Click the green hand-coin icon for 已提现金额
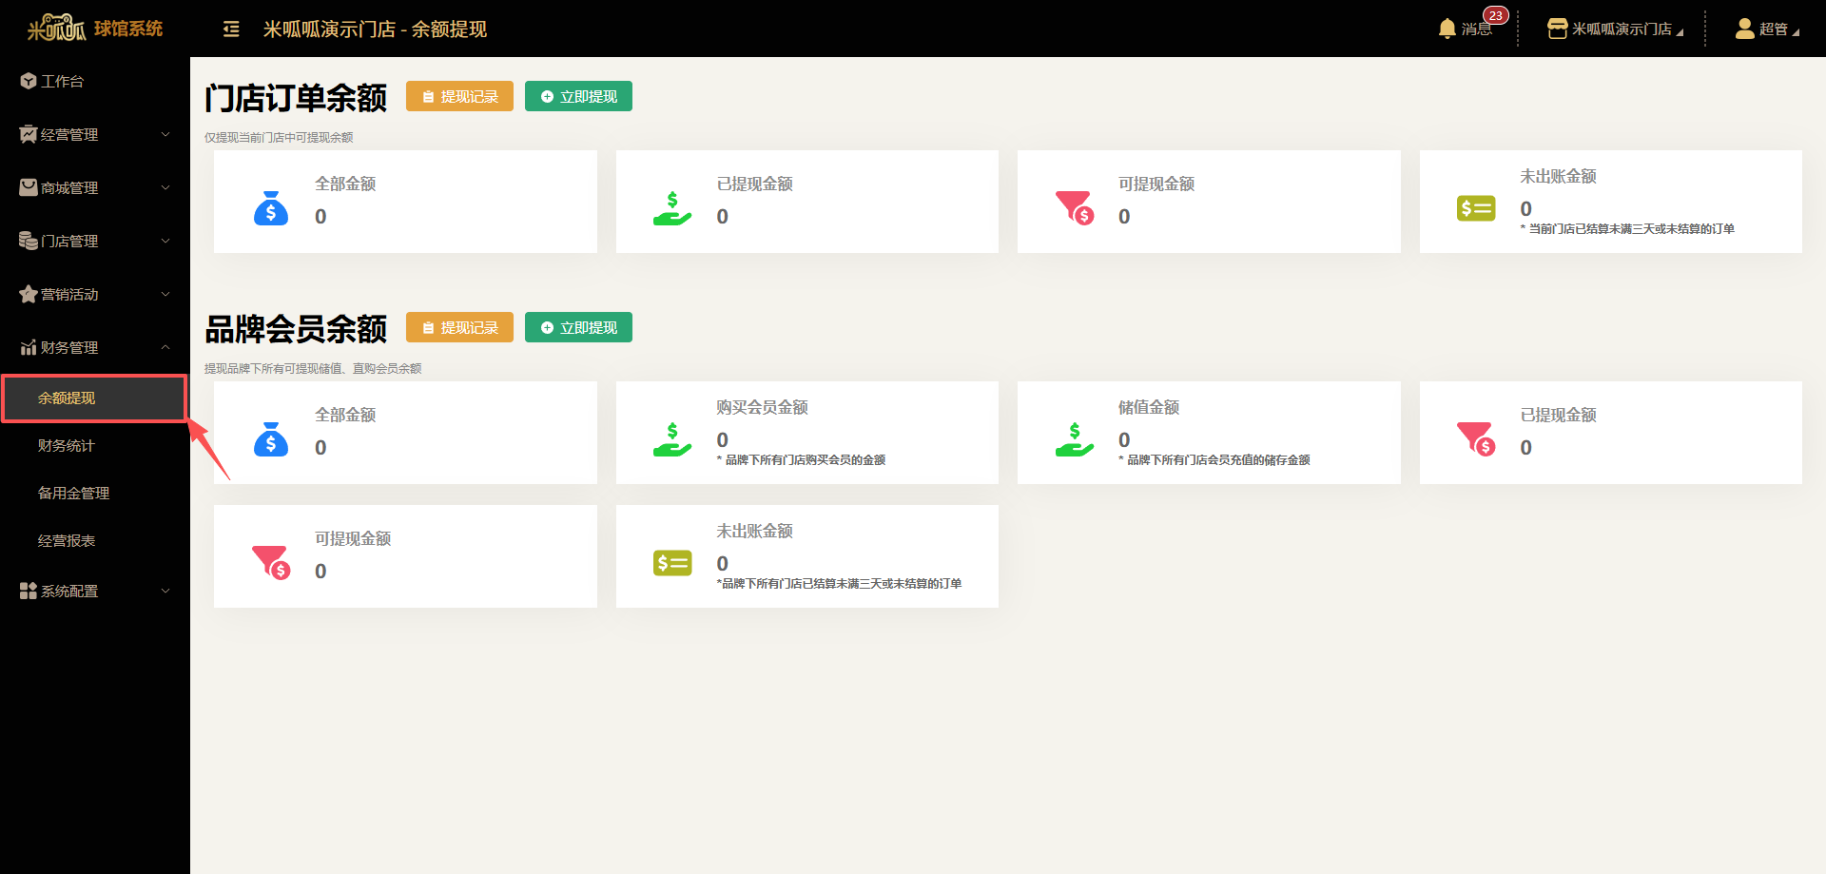The width and height of the screenshot is (1826, 874). 672,208
